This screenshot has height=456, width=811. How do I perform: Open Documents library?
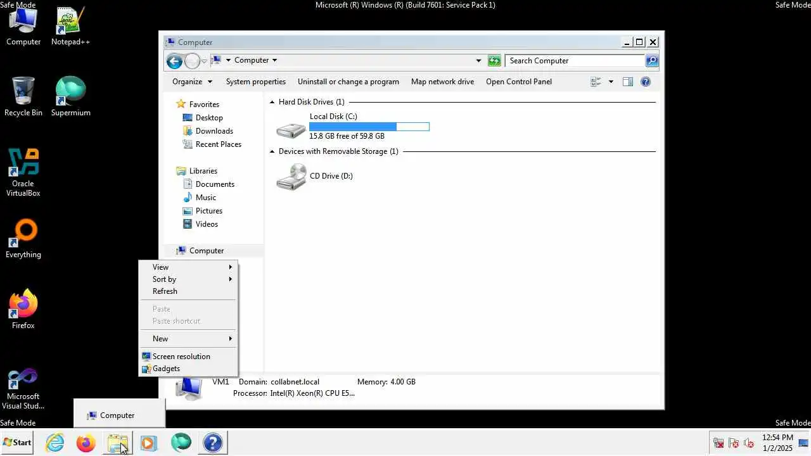[x=208, y=184]
